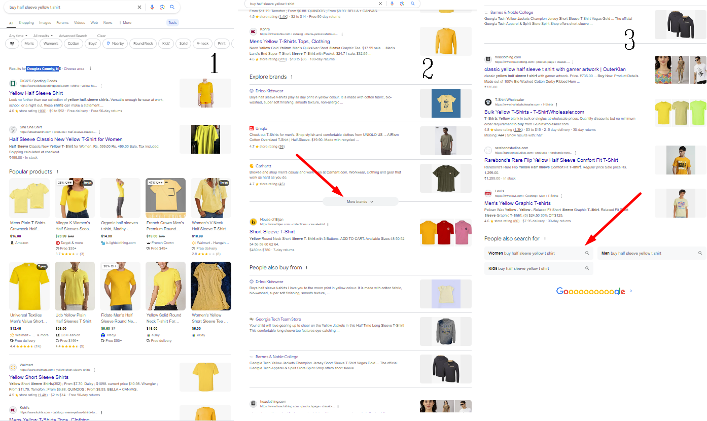
Task: Open Men's Yellow Graphic T-Shirts Levi's link
Action: 517,203
